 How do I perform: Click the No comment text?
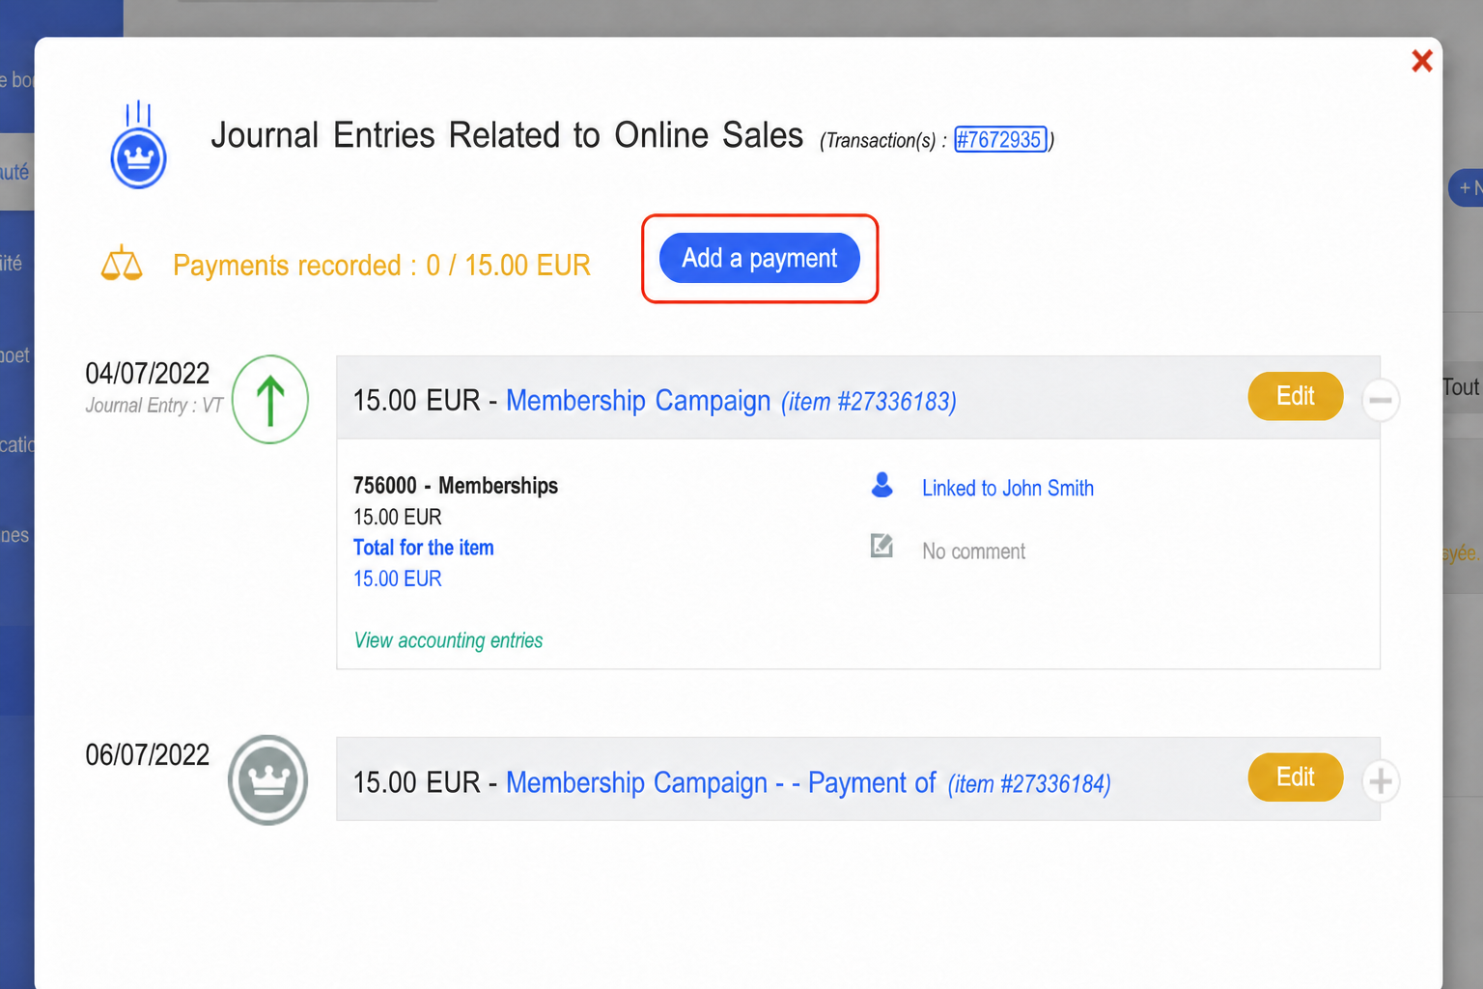coord(973,551)
